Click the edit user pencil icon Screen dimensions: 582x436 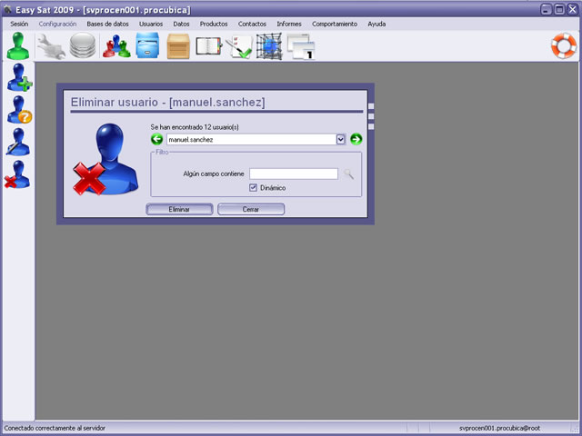click(x=18, y=142)
